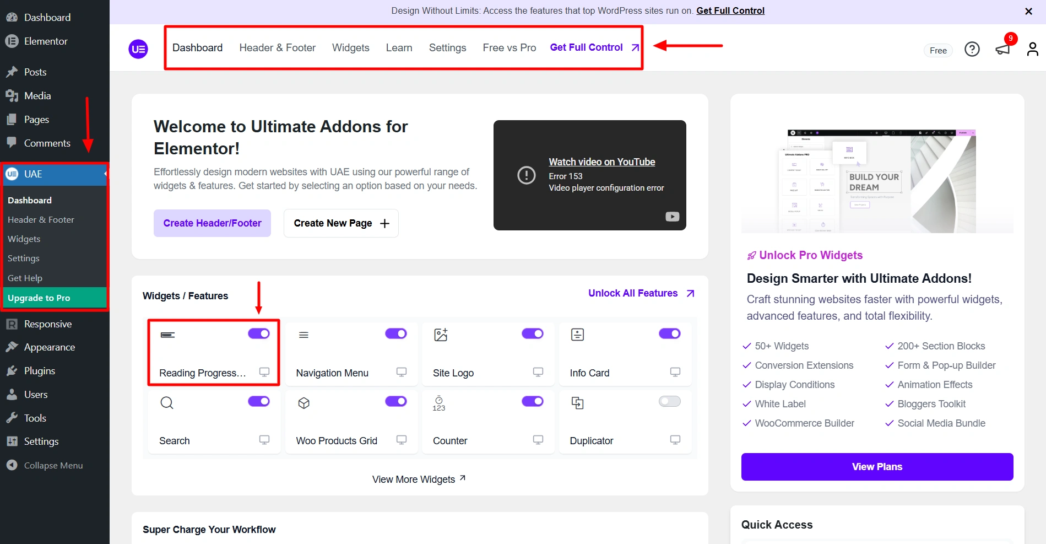Click the Free plan badge
The height and width of the screenshot is (544, 1046).
point(938,50)
